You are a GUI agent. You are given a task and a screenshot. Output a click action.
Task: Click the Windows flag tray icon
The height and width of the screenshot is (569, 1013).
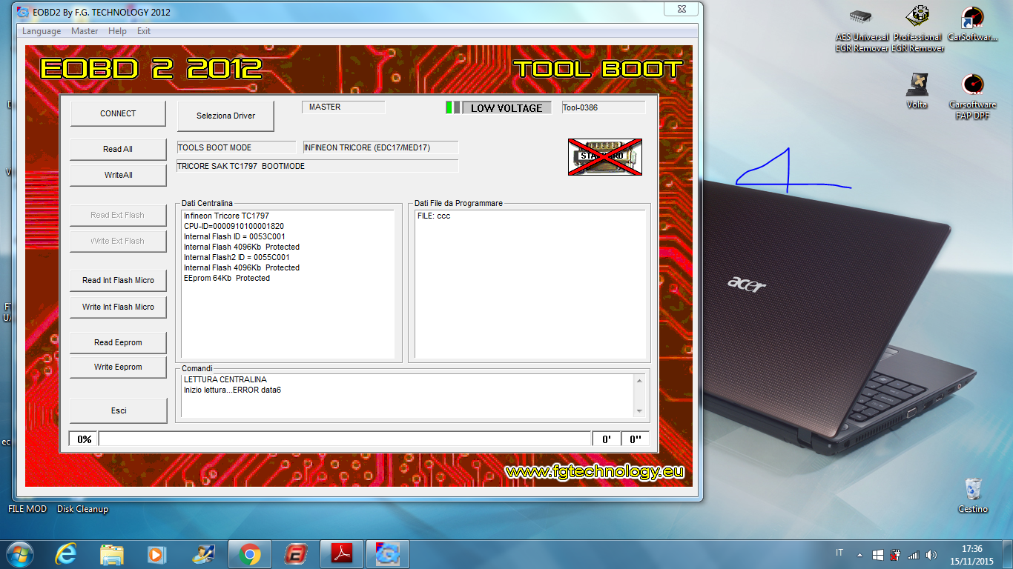pos(877,554)
